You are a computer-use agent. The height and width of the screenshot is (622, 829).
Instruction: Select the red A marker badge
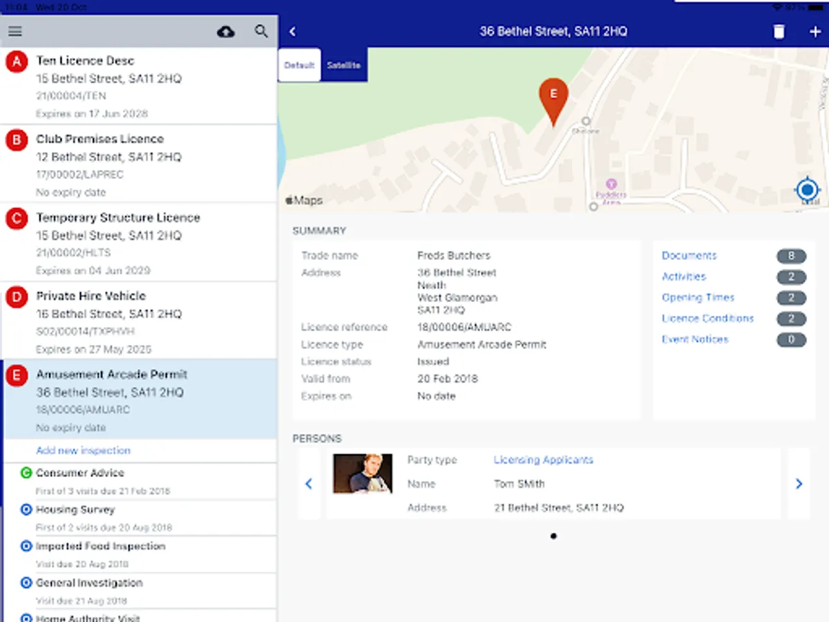pyautogui.click(x=16, y=62)
